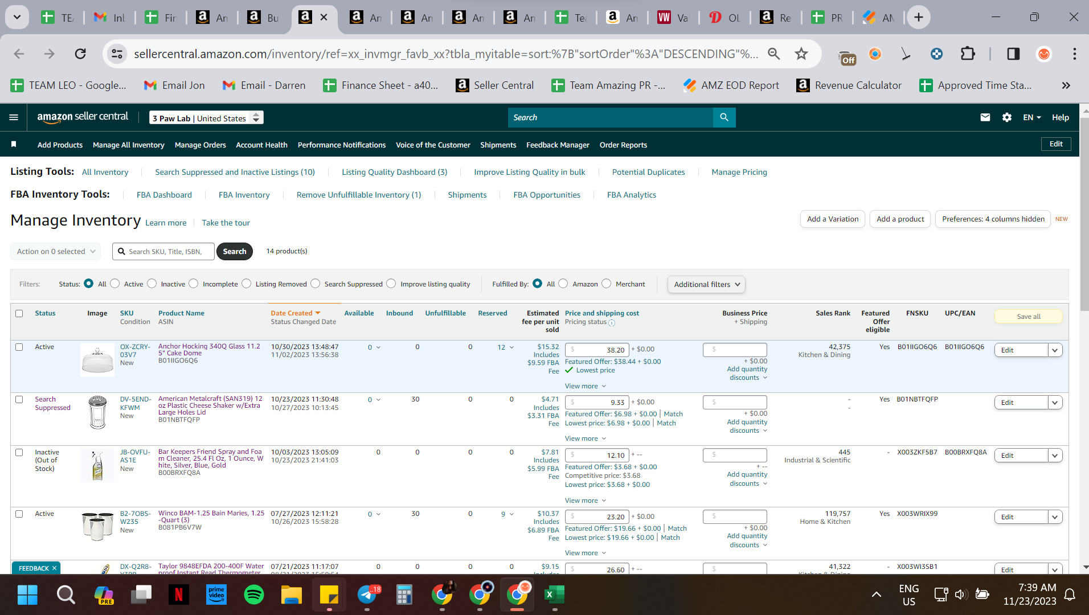The height and width of the screenshot is (615, 1089).
Task: Open the Take the tour link
Action: pyautogui.click(x=226, y=223)
